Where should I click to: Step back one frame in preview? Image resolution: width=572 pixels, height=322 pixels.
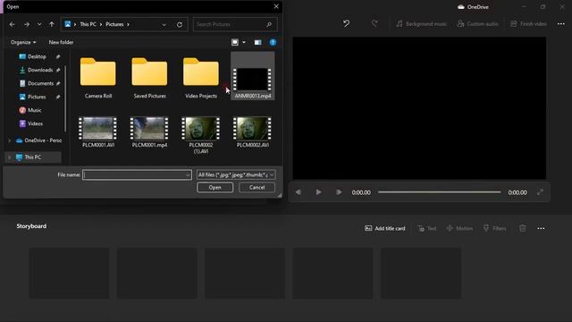pos(299,192)
